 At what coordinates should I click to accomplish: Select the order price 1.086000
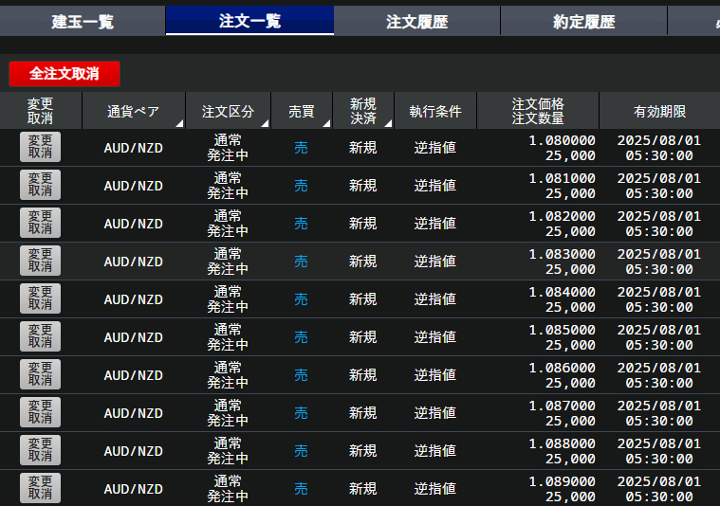click(562, 368)
